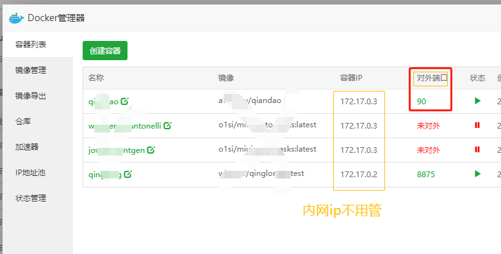This screenshot has height=254, width=501.
Task: Click the external port value 8875
Action: (x=426, y=174)
